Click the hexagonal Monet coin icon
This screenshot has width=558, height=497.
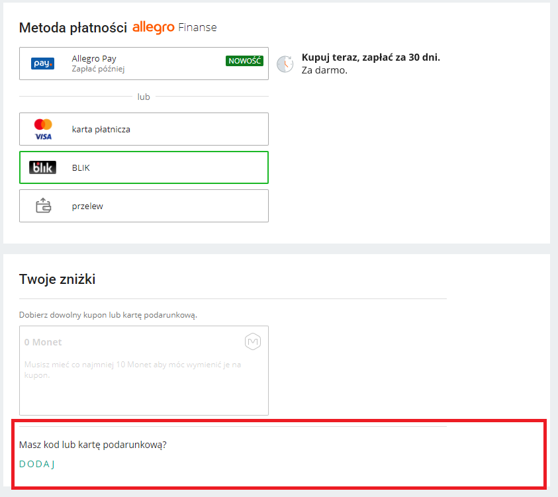(x=253, y=341)
